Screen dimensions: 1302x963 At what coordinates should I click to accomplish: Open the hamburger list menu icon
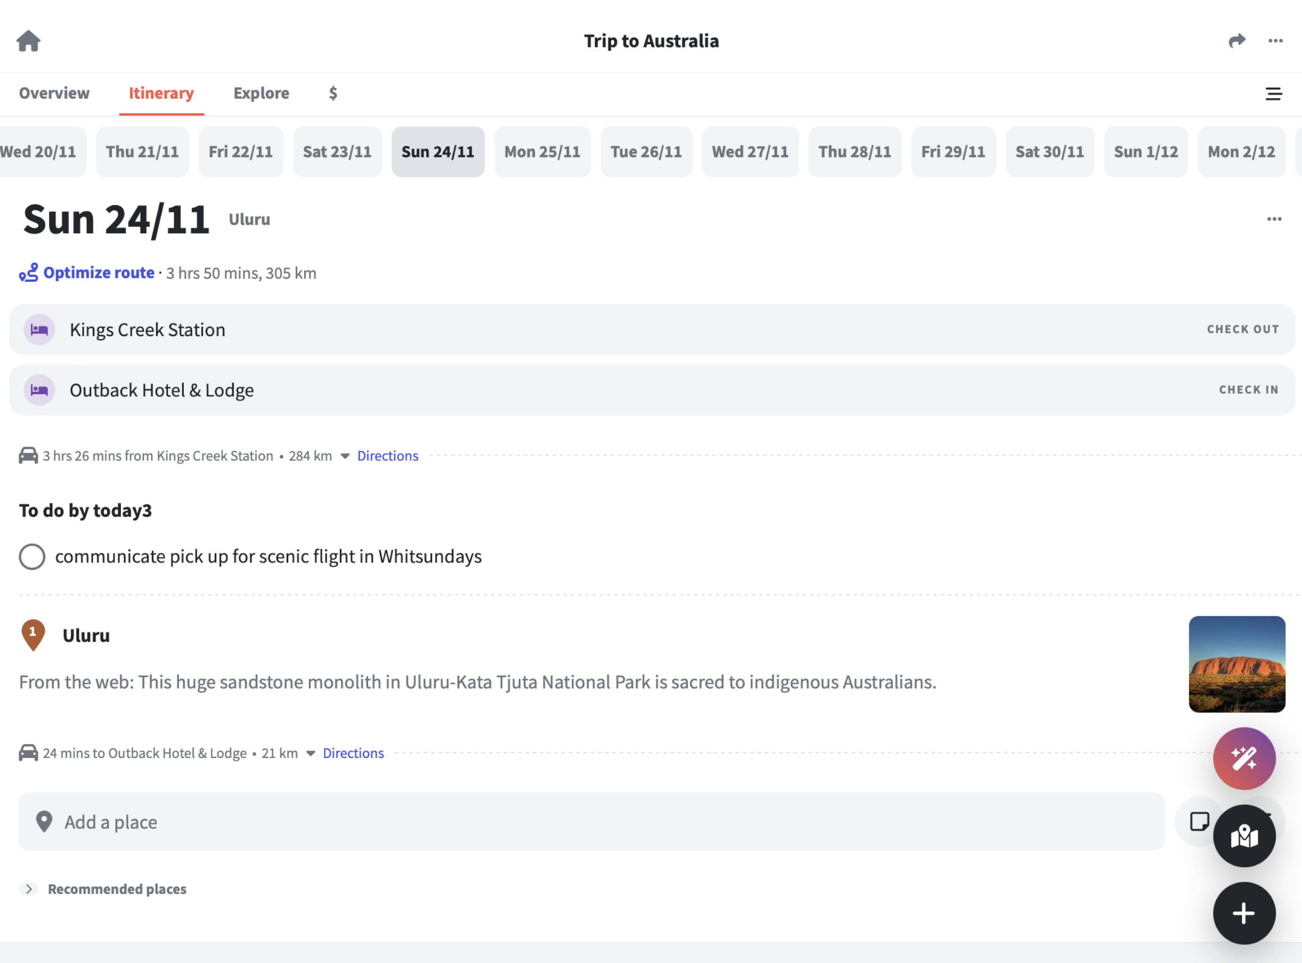[1273, 94]
